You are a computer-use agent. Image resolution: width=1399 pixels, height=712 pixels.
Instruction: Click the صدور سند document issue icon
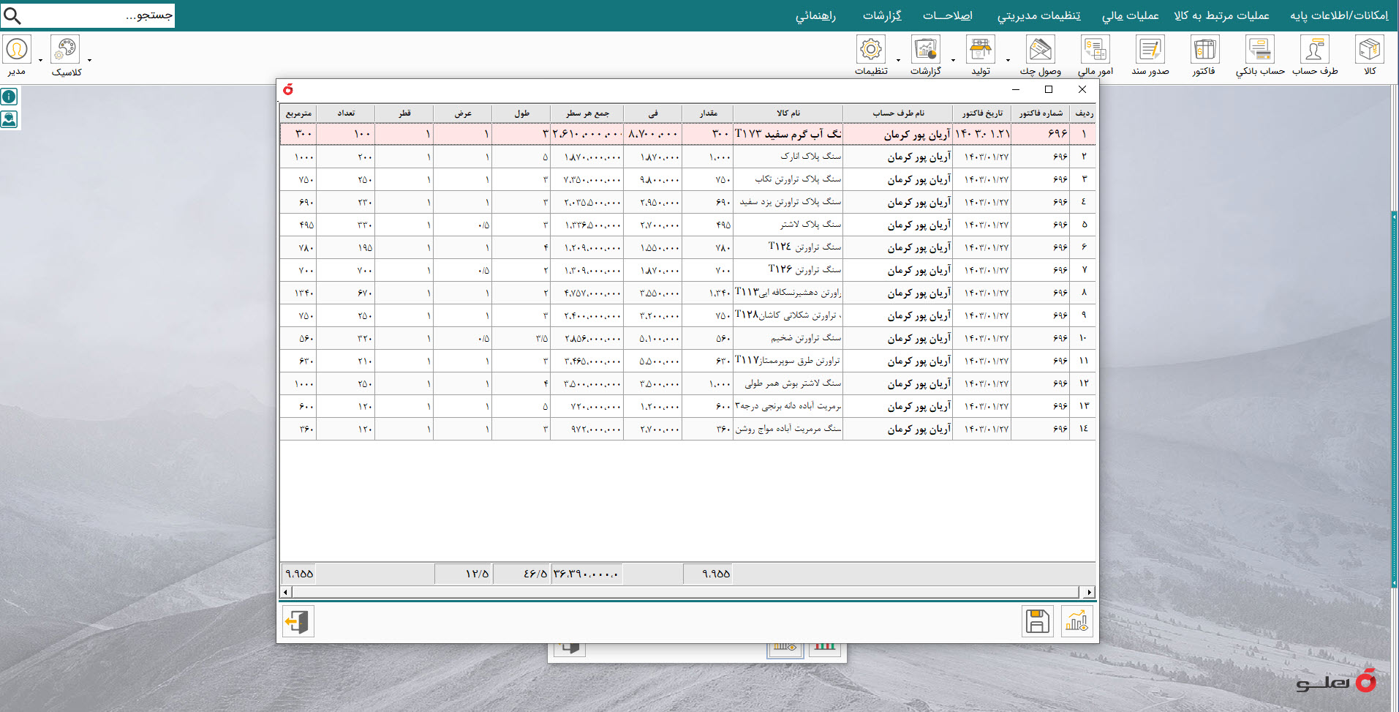click(x=1150, y=50)
